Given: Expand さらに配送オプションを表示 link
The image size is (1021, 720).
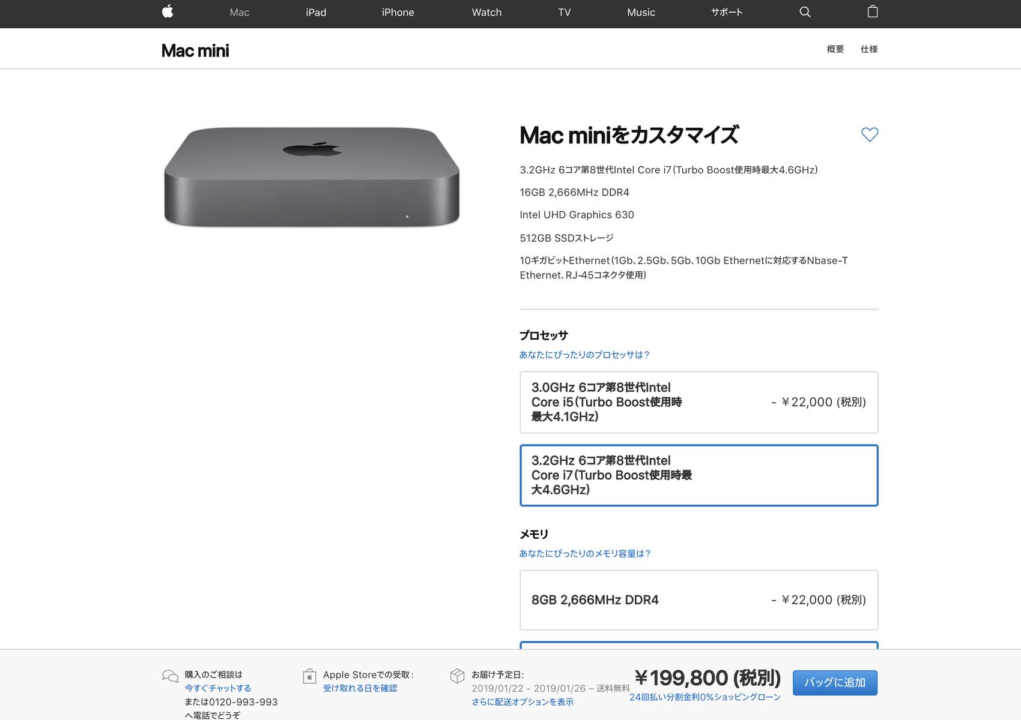Looking at the screenshot, I should tap(523, 702).
